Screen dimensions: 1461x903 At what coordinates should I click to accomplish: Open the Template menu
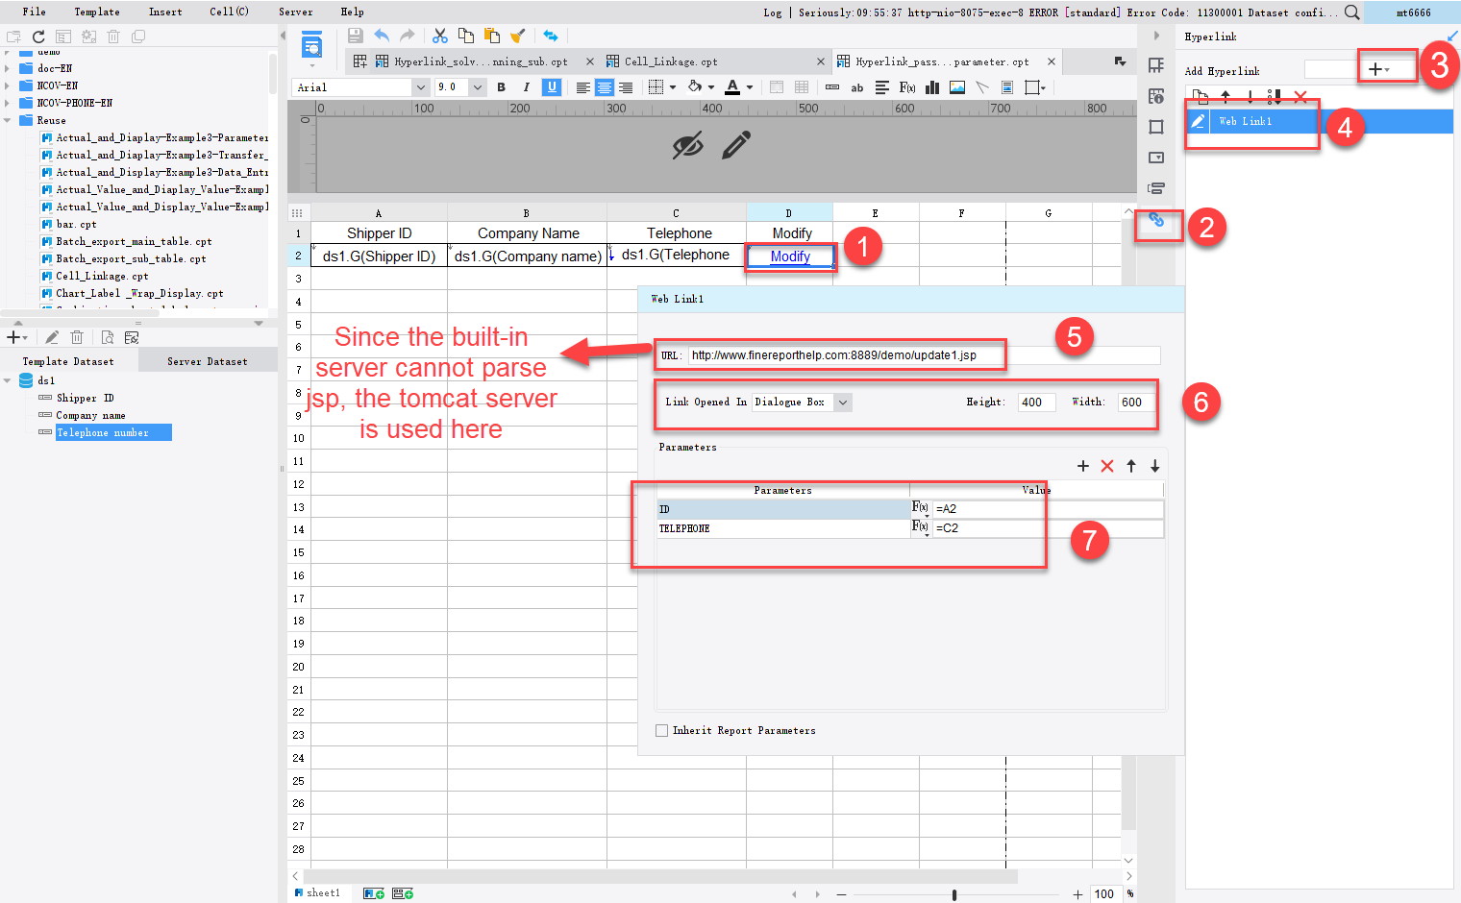point(97,12)
